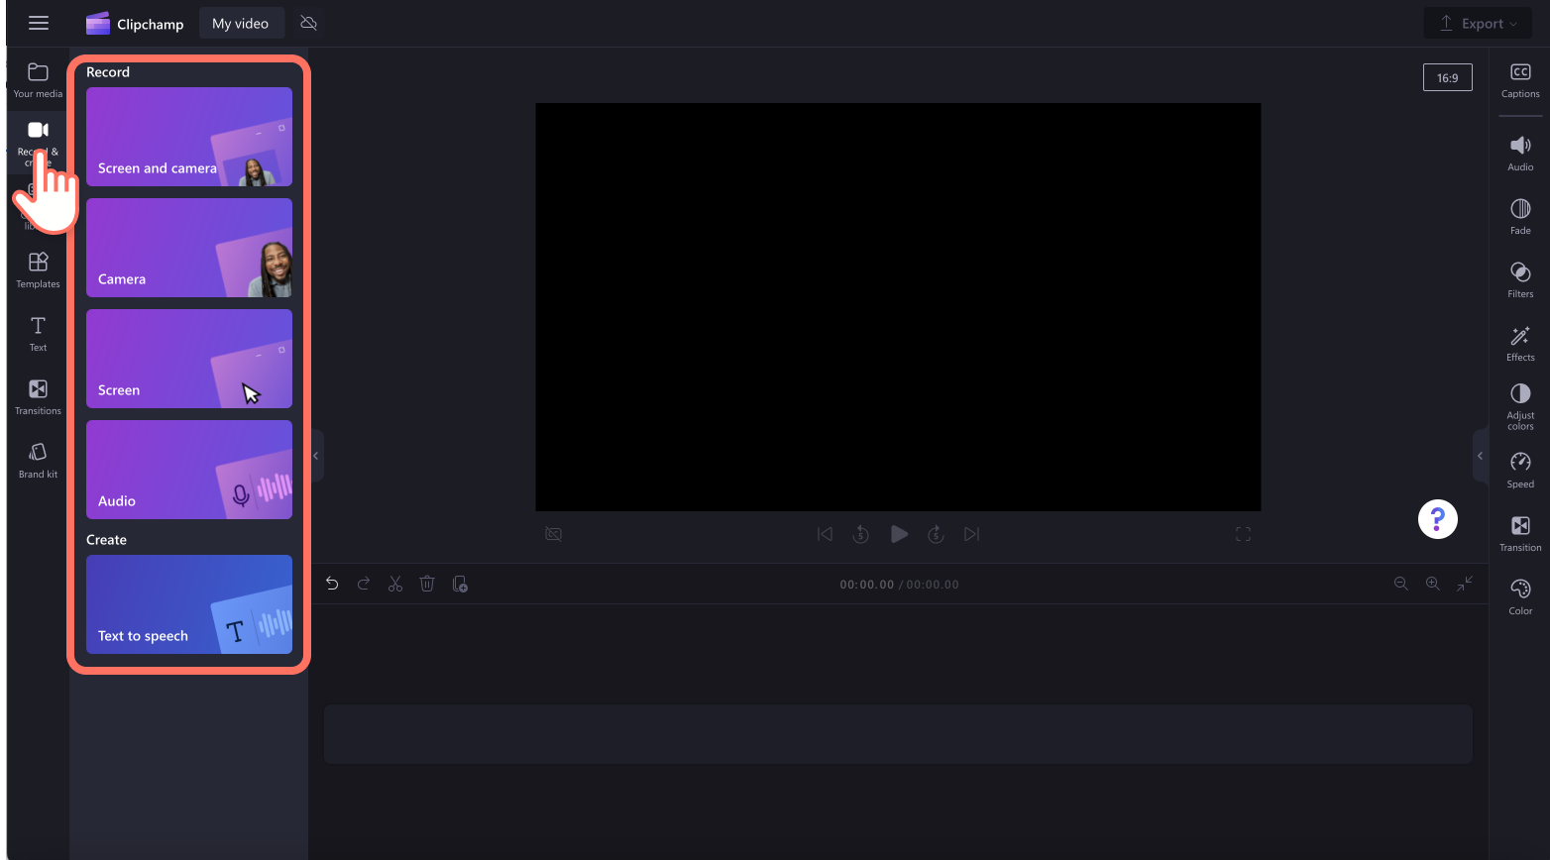Open the Captions panel
This screenshot has width=1550, height=860.
(1520, 80)
